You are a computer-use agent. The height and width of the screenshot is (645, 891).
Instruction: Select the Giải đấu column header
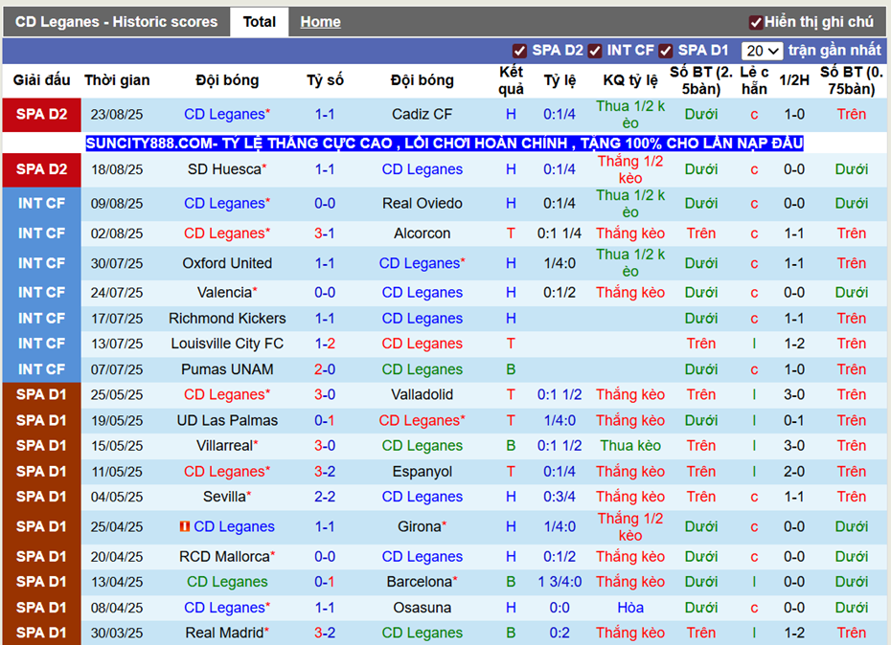pyautogui.click(x=42, y=80)
